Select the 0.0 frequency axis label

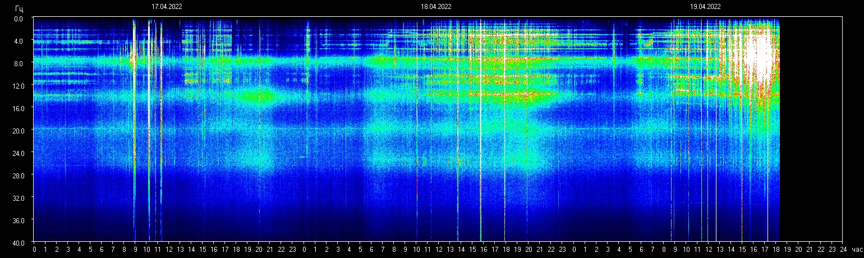tap(19, 19)
